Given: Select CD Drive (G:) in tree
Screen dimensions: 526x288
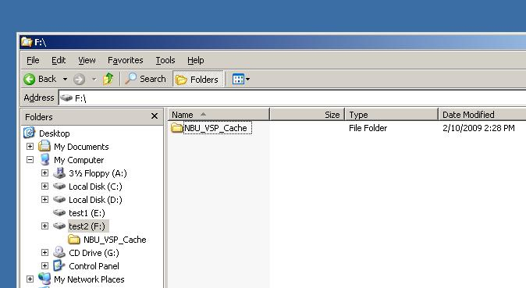Looking at the screenshot, I should (x=94, y=253).
